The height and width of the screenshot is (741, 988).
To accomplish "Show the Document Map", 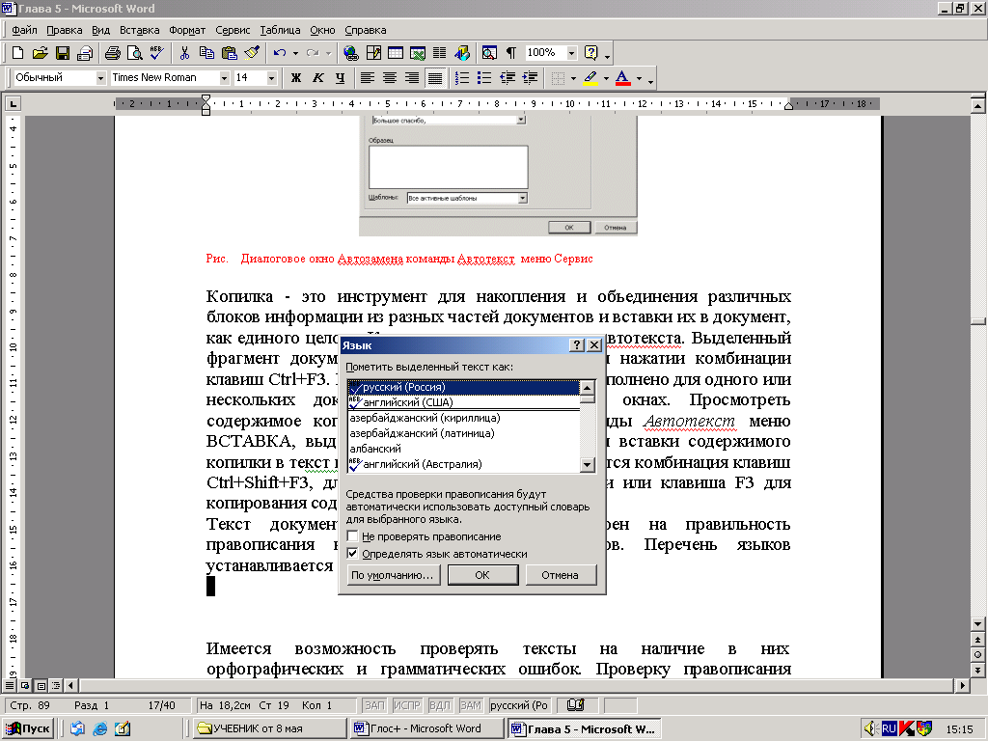I will click(x=489, y=53).
